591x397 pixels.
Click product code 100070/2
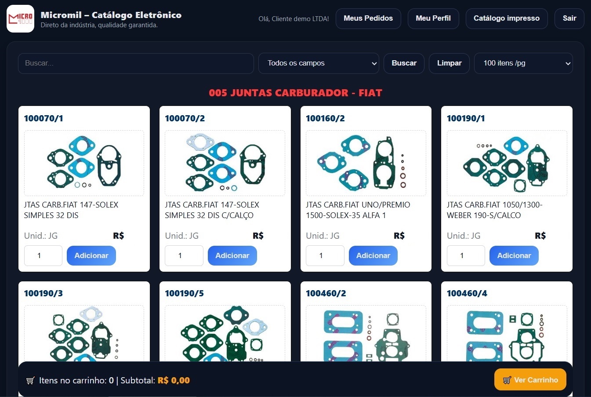point(185,118)
